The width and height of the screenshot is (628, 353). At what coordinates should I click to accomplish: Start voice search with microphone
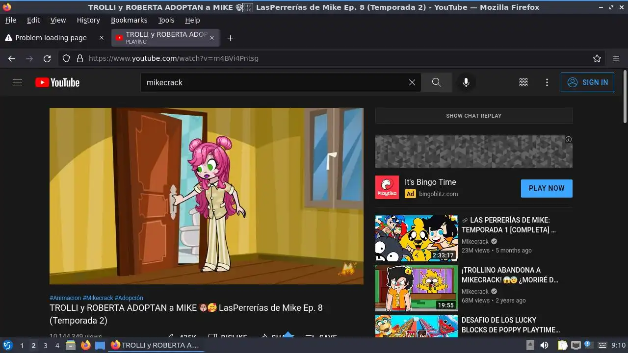pyautogui.click(x=466, y=82)
